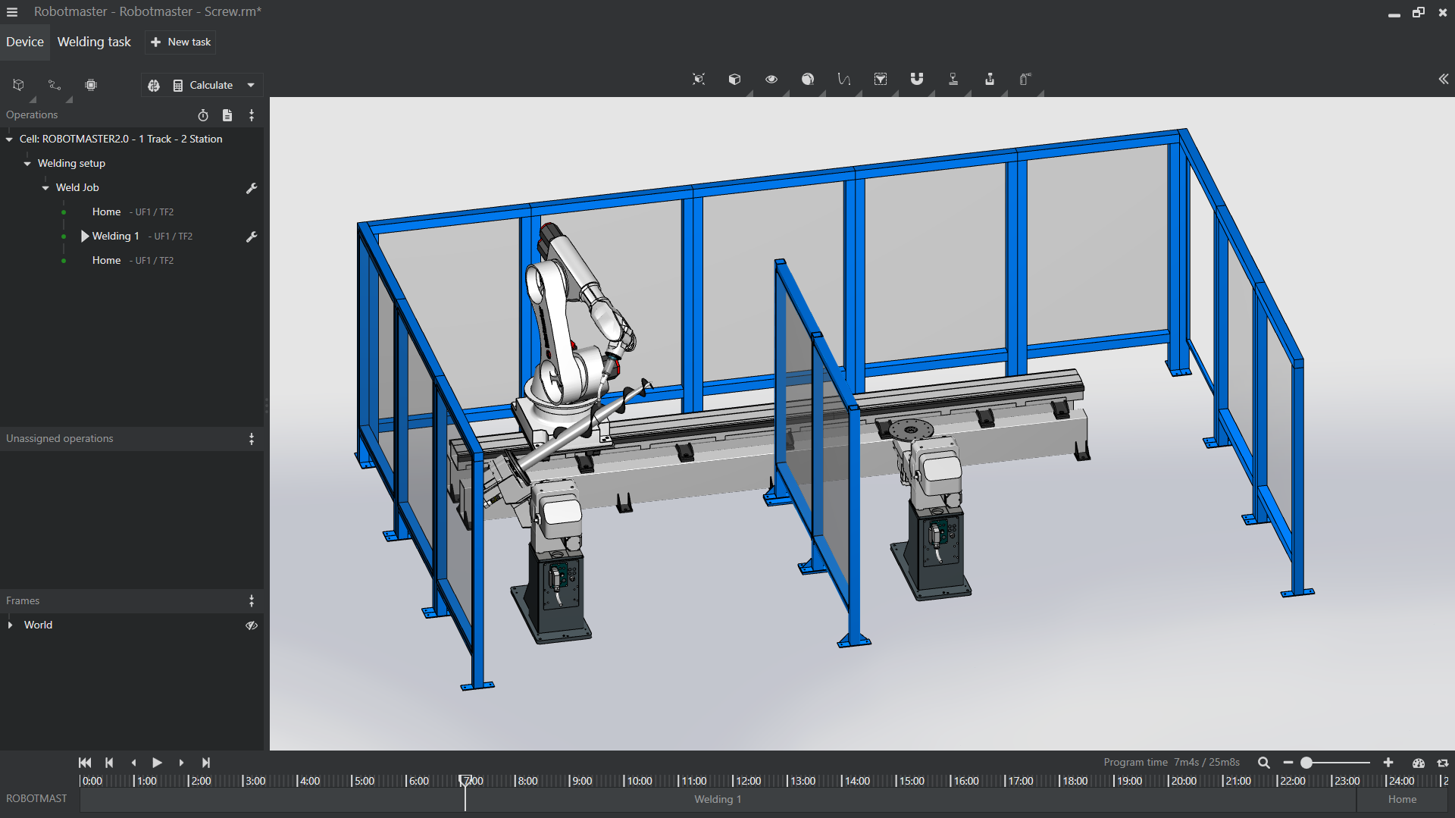Click the ROBOTMAST track label

click(x=36, y=798)
